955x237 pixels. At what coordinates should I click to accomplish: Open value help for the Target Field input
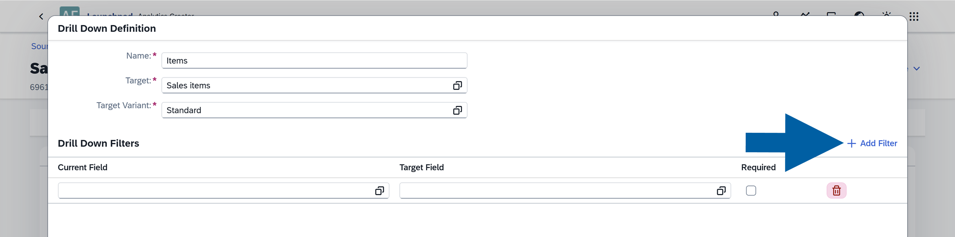(720, 191)
